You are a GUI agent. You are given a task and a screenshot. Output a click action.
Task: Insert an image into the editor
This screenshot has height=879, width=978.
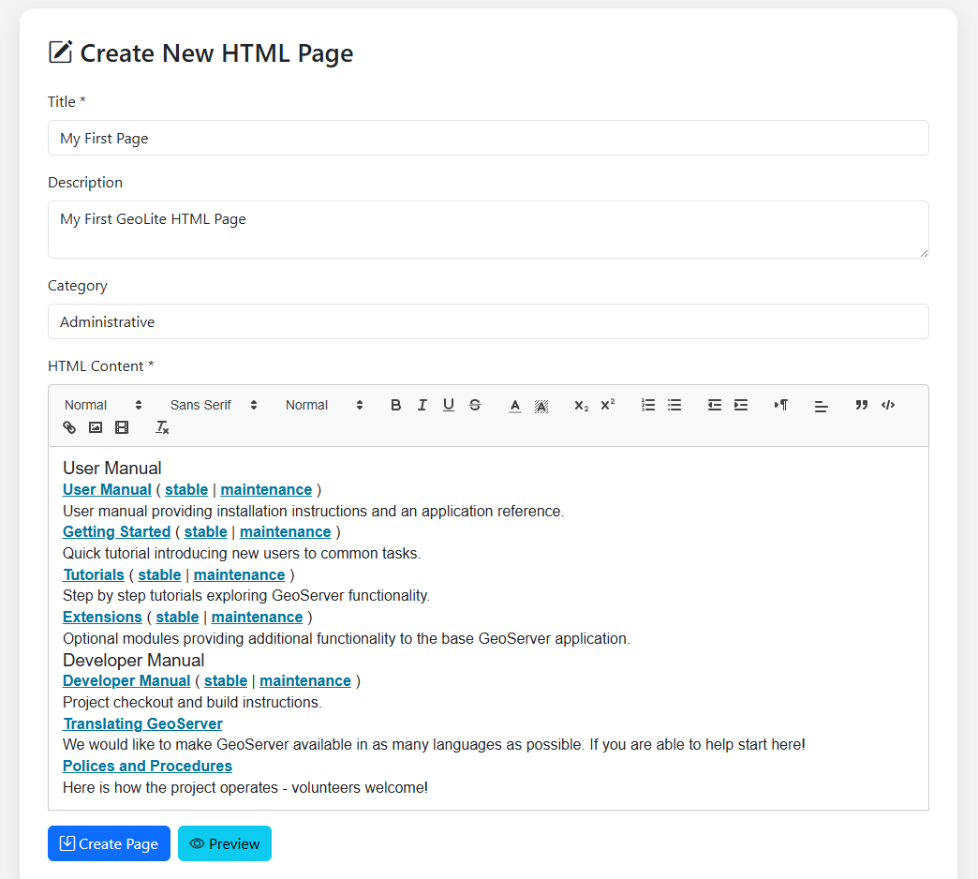click(96, 427)
